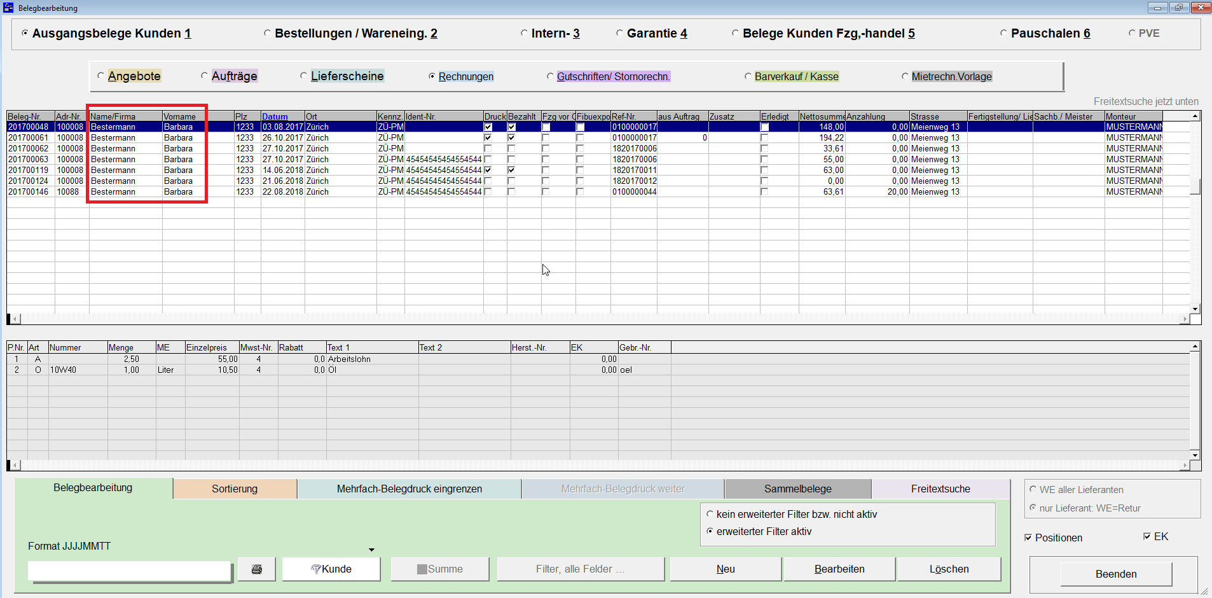
Task: Click the scroll-up arrow of the invoice table
Action: pyautogui.click(x=1195, y=116)
